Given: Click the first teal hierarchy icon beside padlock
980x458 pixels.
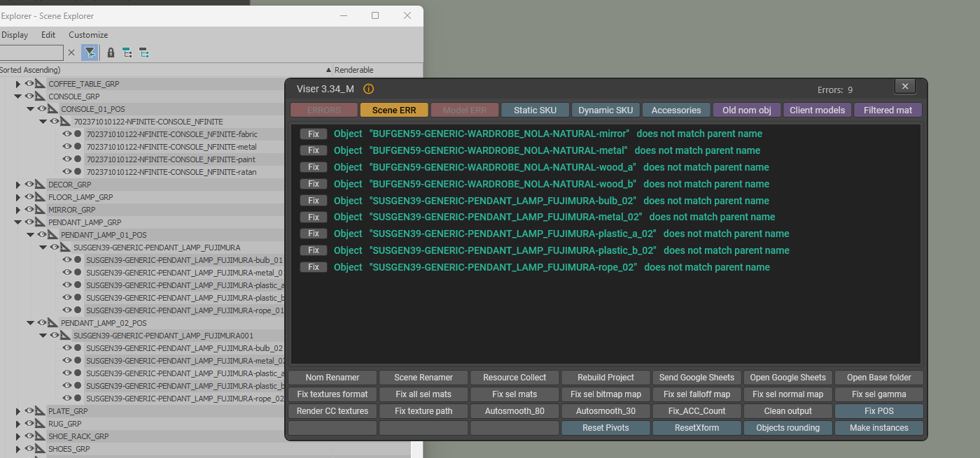Looking at the screenshot, I should pos(127,52).
